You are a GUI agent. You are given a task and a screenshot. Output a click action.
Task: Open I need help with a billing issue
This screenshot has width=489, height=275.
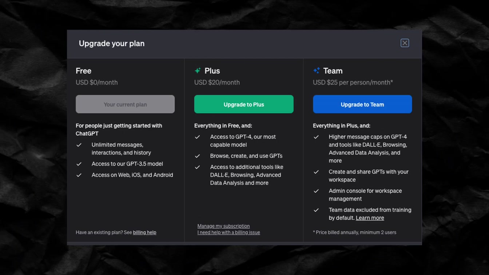click(228, 232)
